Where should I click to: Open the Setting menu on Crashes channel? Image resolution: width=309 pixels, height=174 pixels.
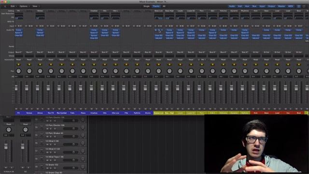click(x=94, y=11)
